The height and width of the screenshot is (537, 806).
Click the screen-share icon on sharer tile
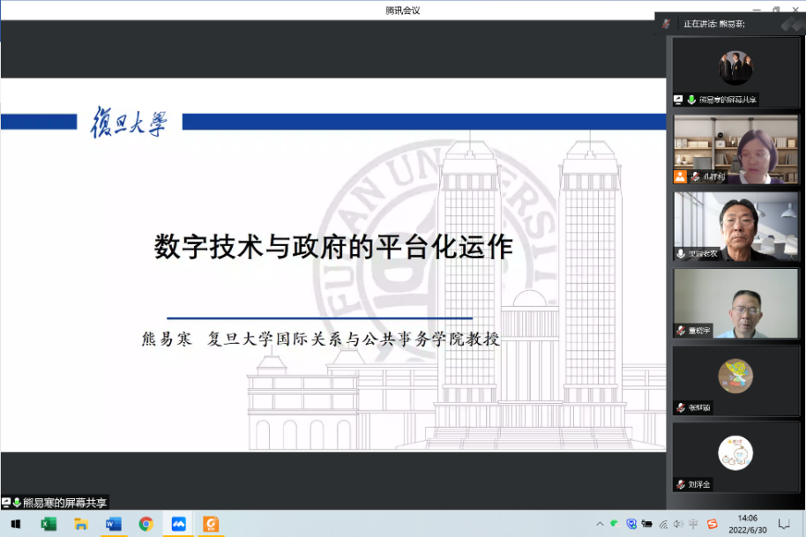(678, 100)
